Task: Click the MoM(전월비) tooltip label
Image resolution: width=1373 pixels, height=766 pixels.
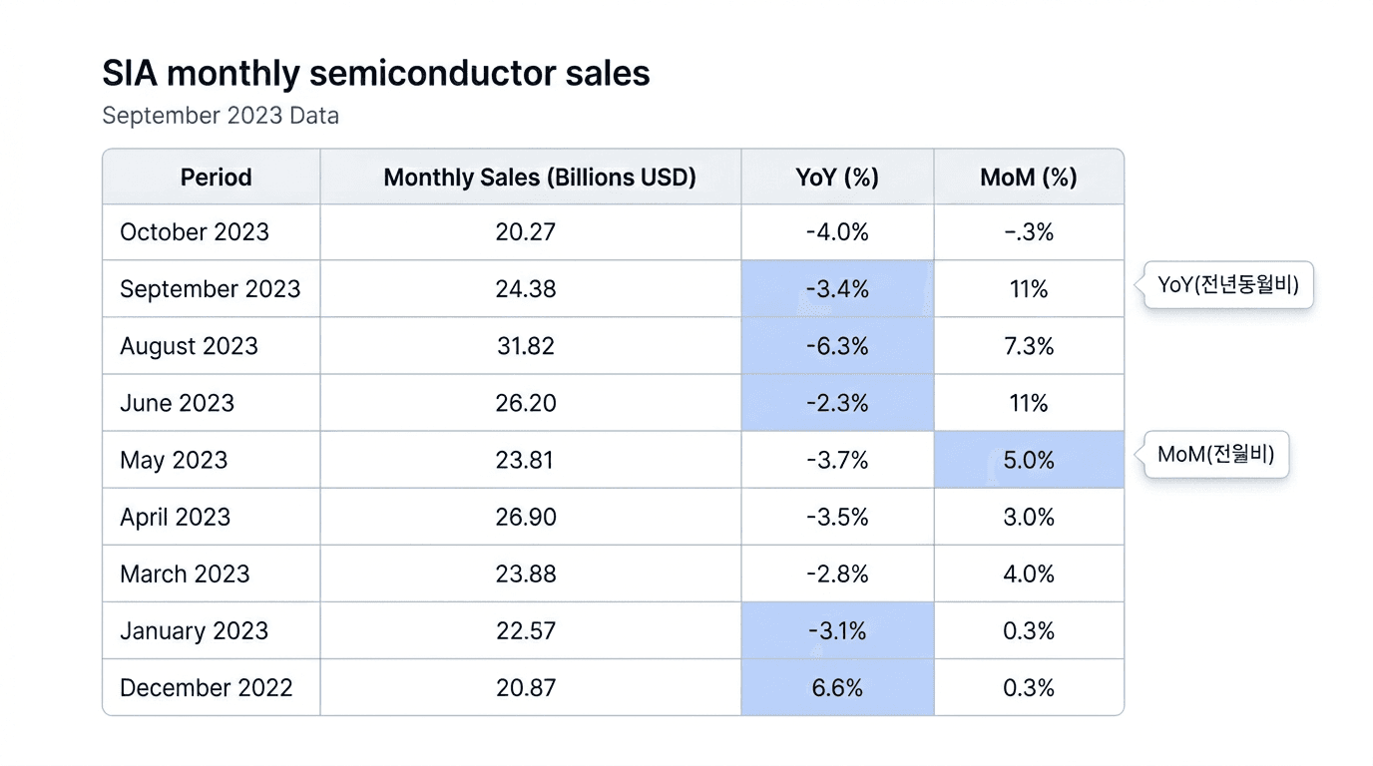Action: pos(1216,456)
